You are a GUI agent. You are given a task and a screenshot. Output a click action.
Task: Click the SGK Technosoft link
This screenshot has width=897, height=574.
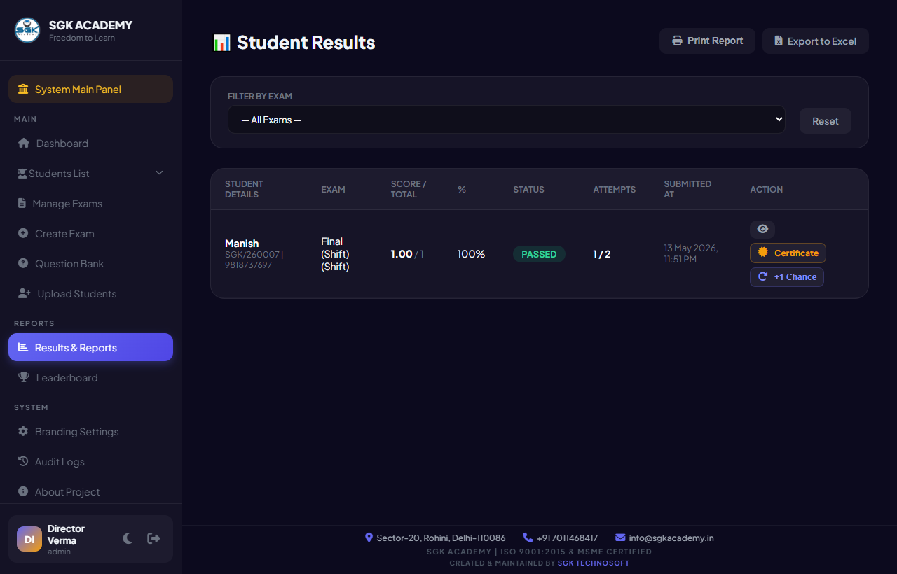[x=594, y=563]
